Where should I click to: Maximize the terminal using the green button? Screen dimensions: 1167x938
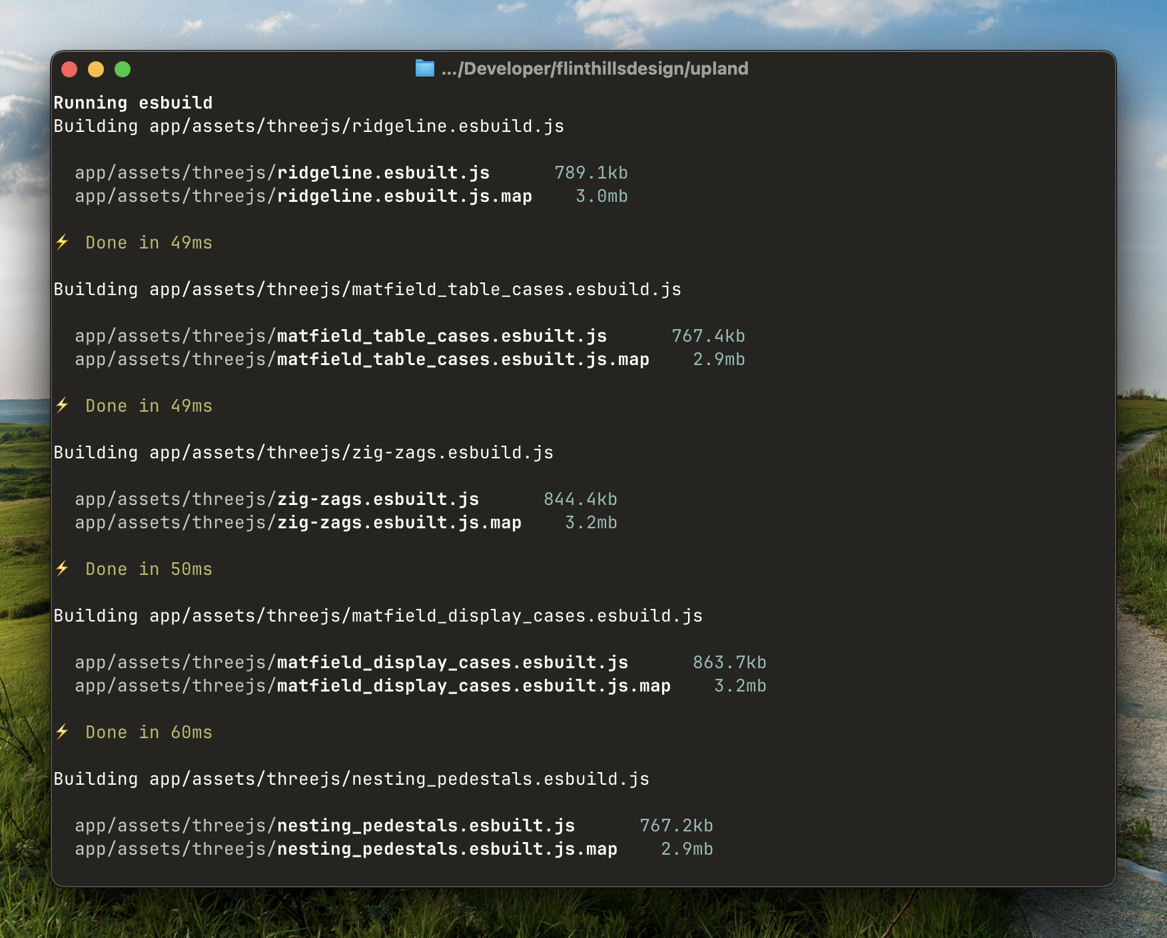123,69
